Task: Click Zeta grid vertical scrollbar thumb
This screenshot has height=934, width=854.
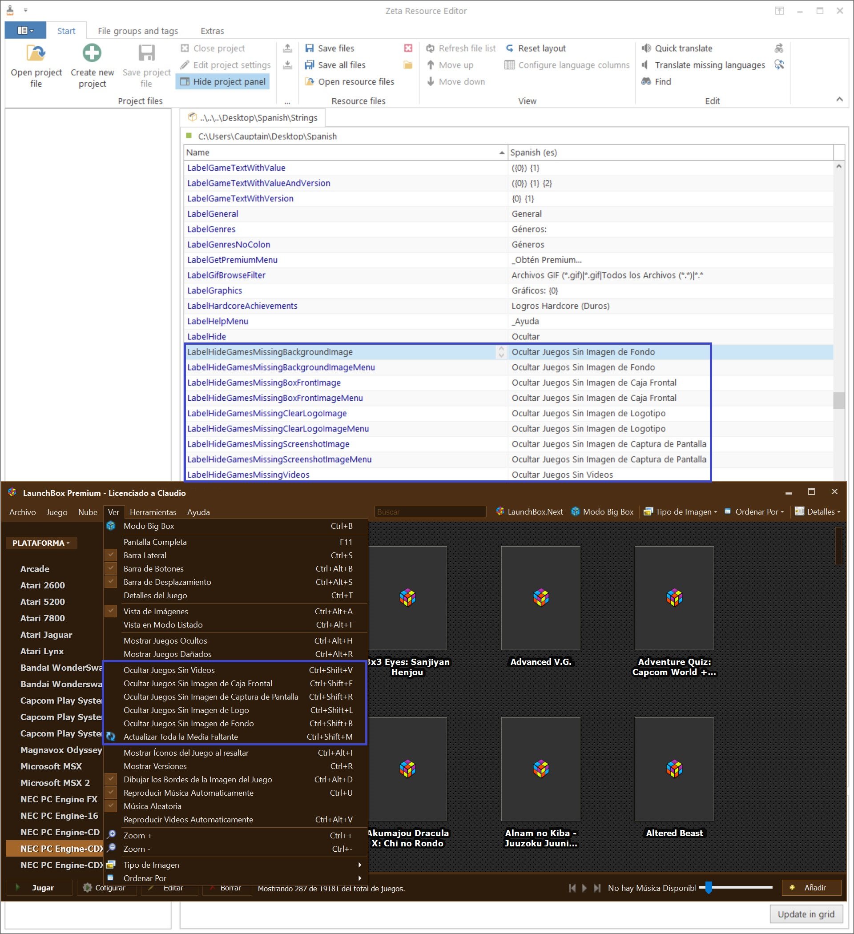Action: point(839,401)
